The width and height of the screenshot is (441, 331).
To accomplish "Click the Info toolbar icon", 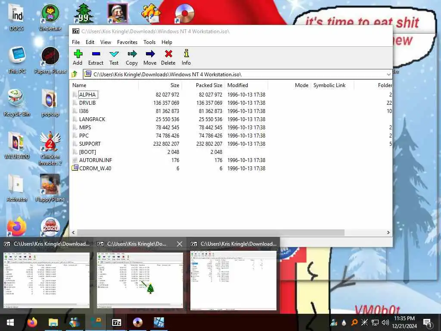I will tap(186, 57).
